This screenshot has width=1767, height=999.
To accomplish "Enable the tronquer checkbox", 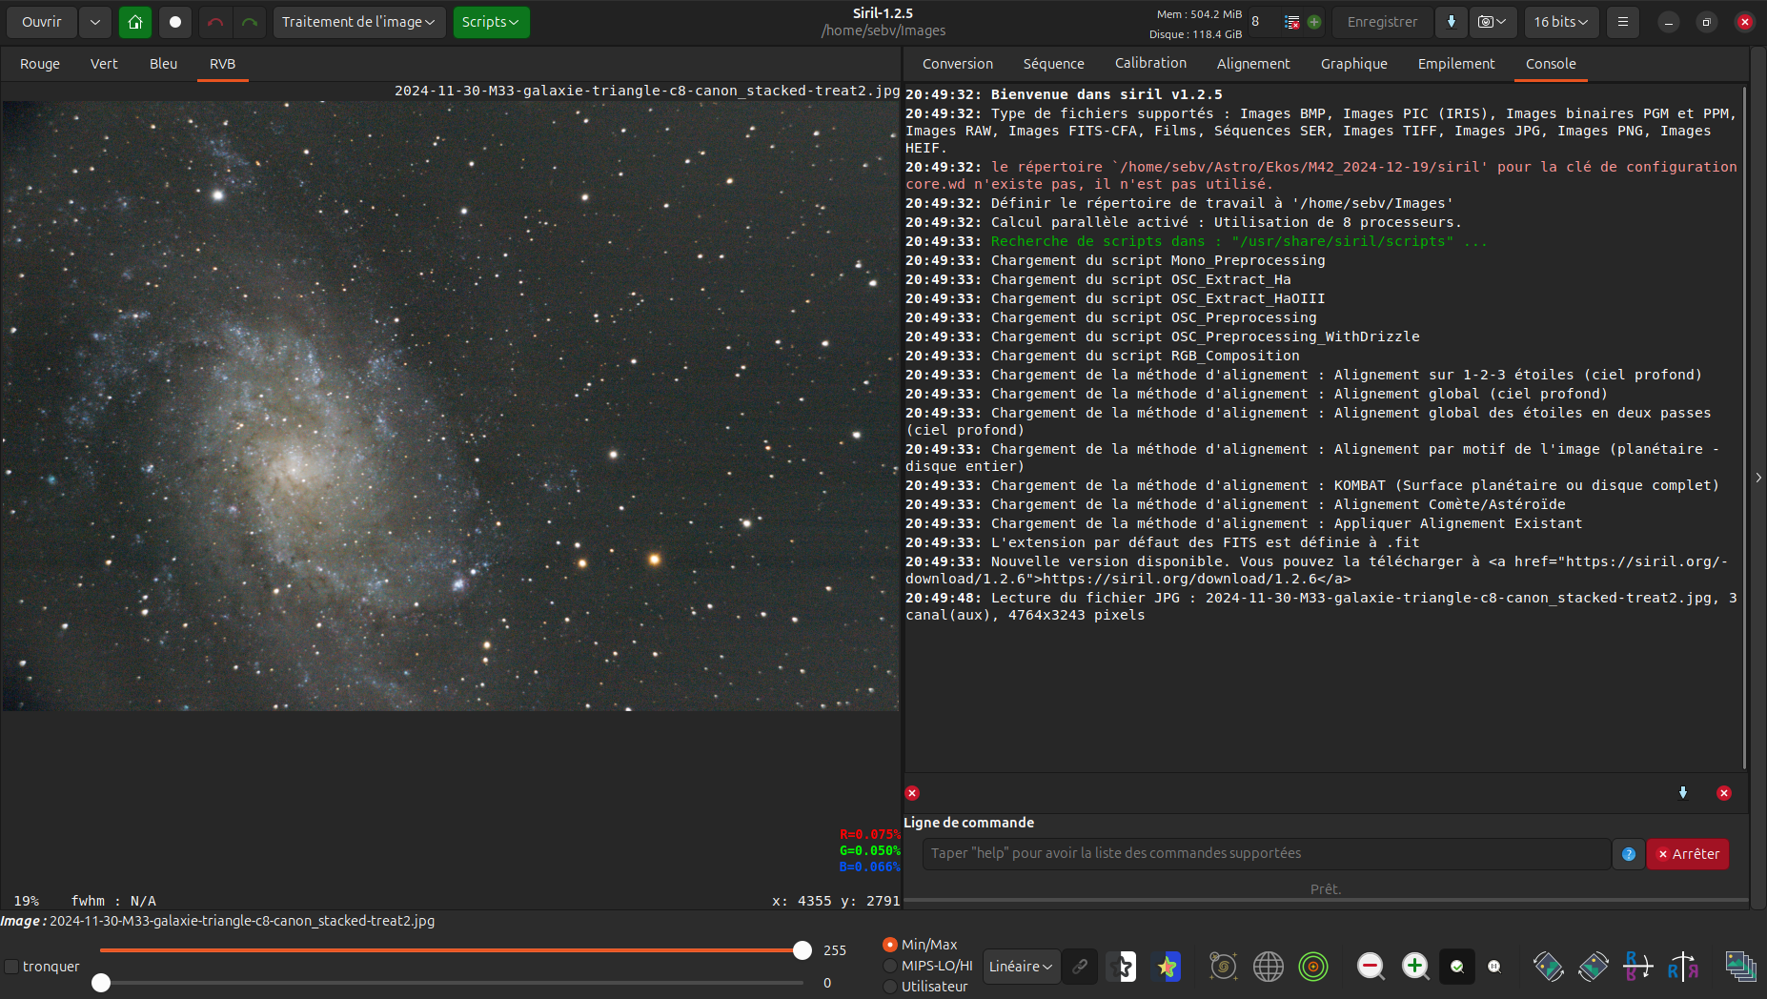I will [12, 967].
